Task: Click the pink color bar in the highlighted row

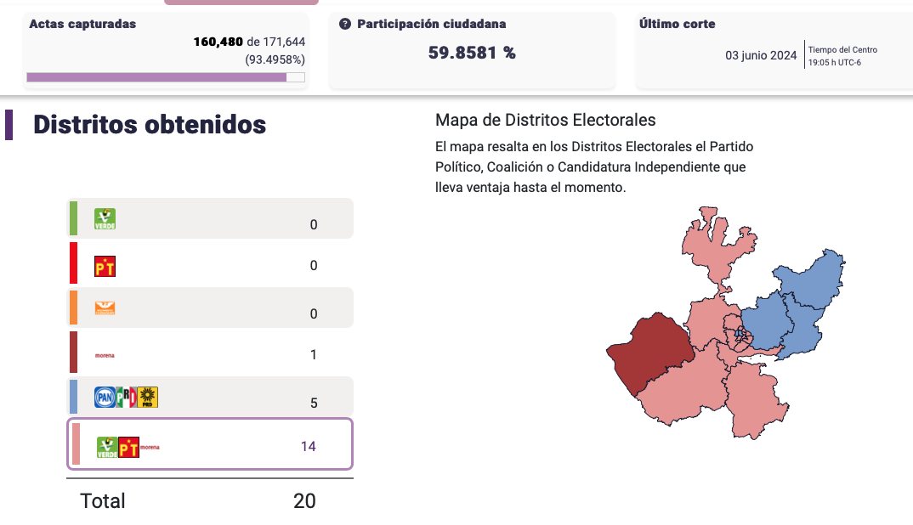Action: click(77, 444)
